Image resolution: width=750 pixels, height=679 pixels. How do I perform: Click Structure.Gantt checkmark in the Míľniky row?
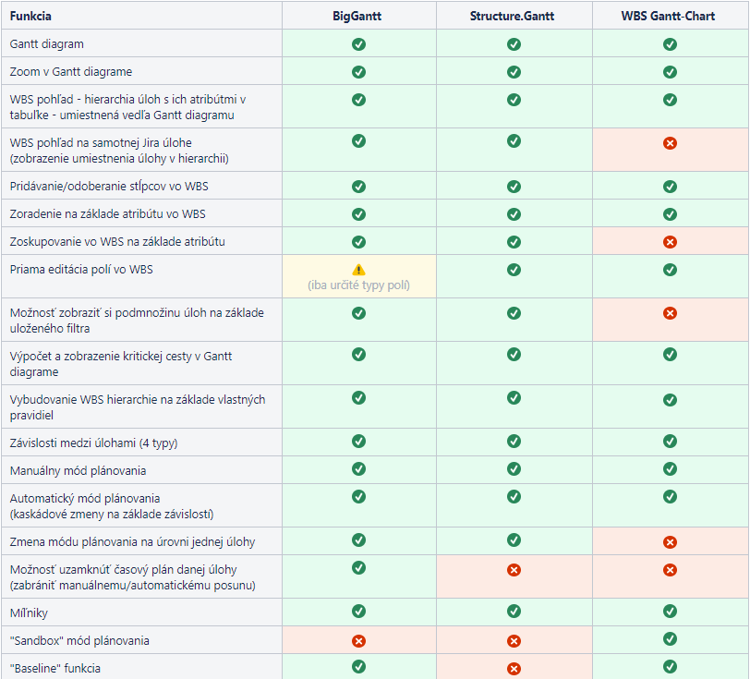point(514,612)
